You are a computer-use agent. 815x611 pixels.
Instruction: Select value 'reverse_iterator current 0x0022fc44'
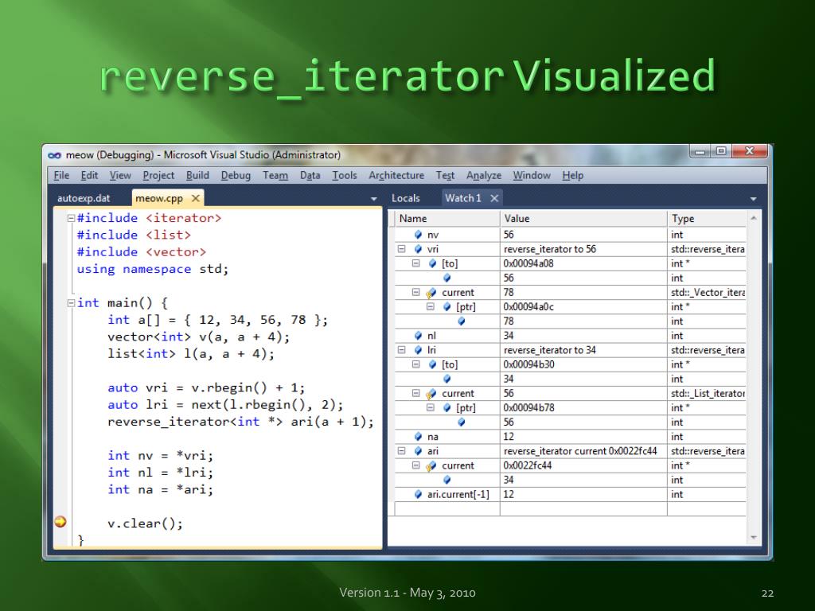point(580,451)
